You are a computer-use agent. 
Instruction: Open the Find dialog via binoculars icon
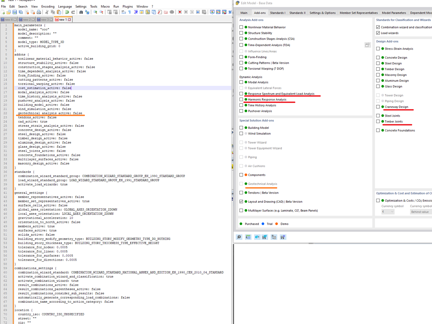81,13
